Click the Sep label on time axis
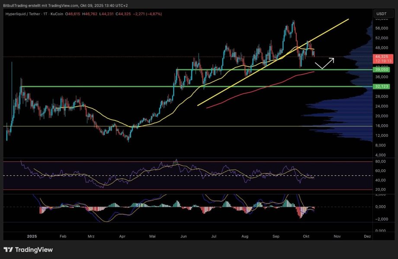The height and width of the screenshot is (259, 398). point(276,236)
